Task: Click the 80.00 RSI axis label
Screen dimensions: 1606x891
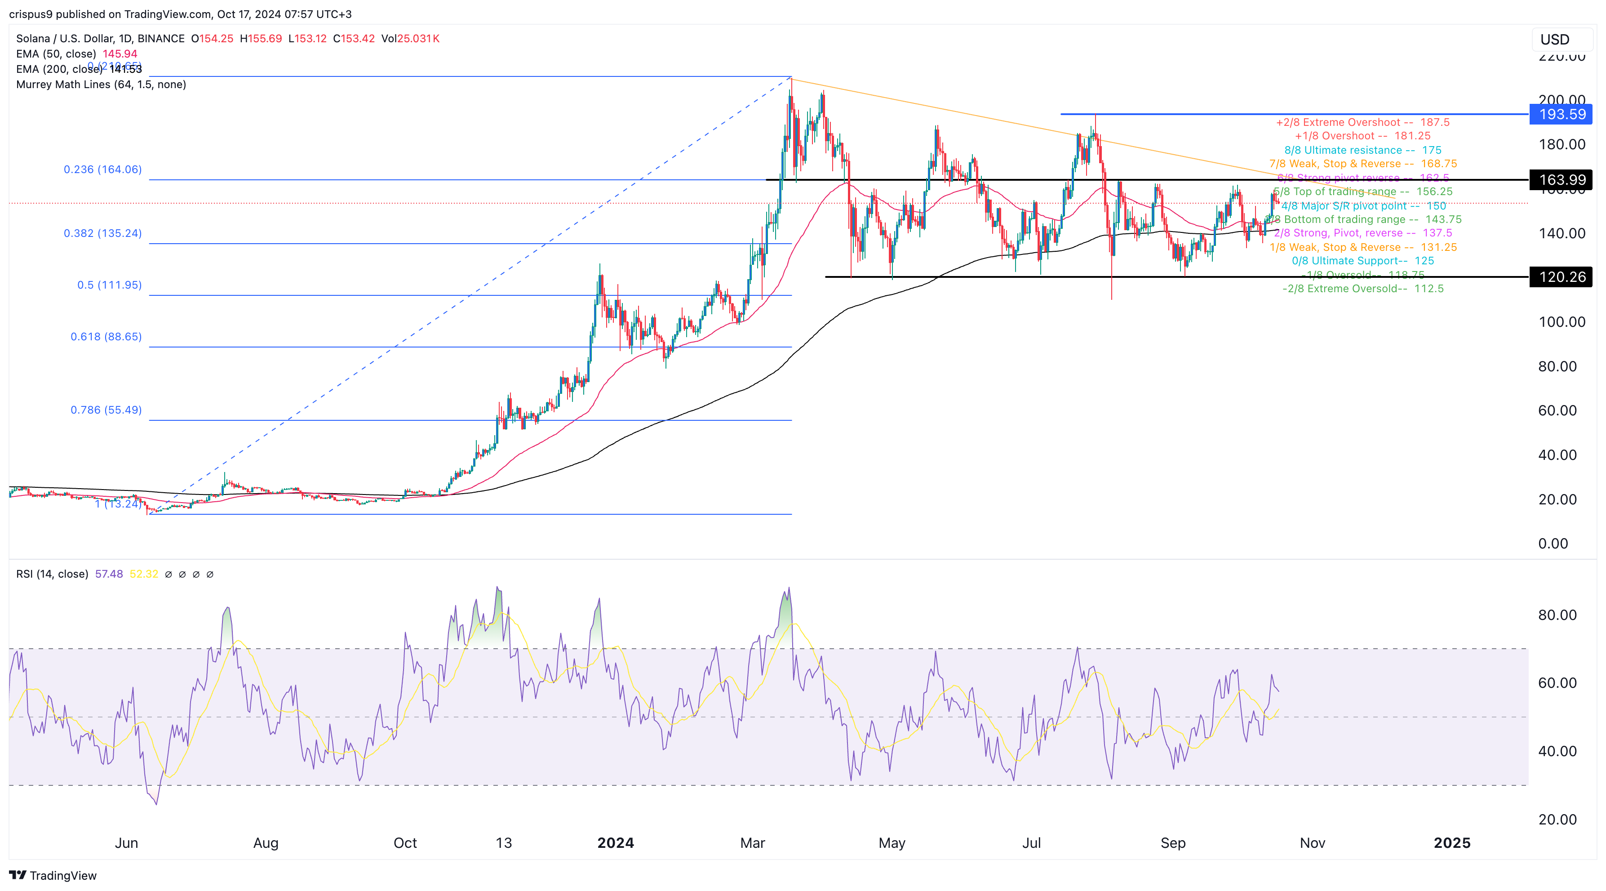Action: tap(1557, 615)
